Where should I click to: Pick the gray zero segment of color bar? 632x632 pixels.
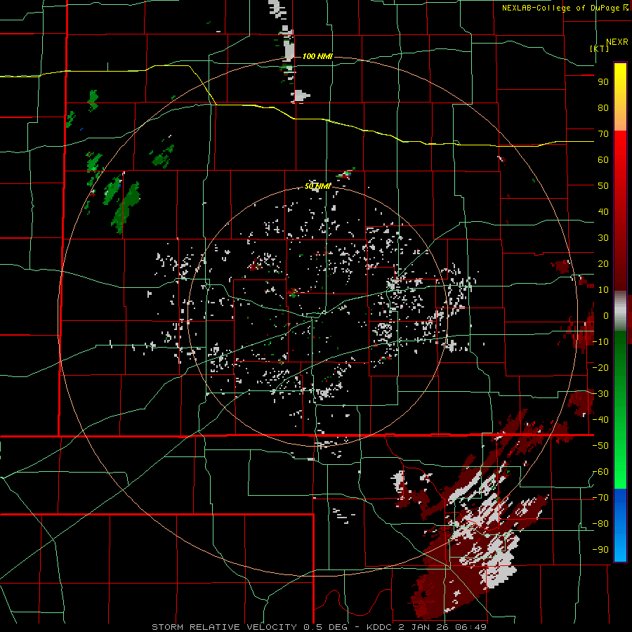[620, 311]
